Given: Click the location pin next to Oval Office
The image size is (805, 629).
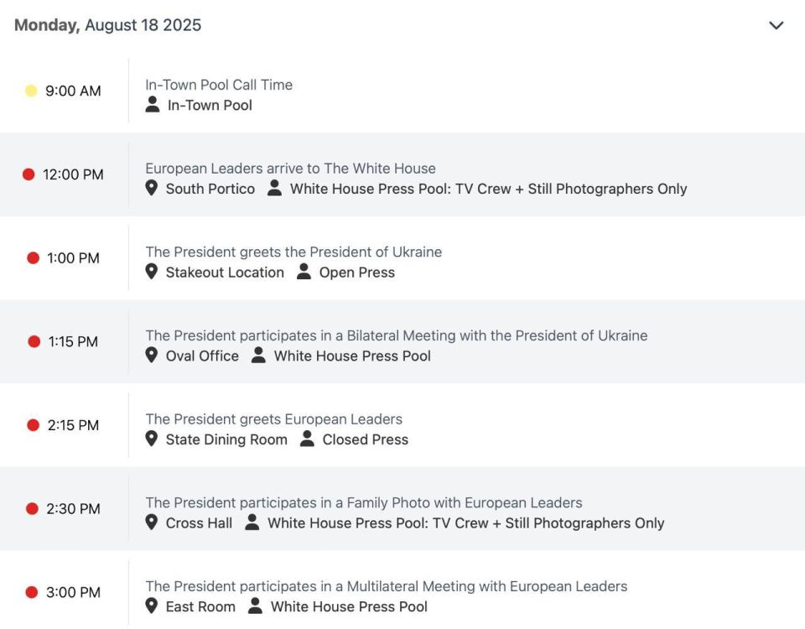Looking at the screenshot, I should pyautogui.click(x=151, y=356).
